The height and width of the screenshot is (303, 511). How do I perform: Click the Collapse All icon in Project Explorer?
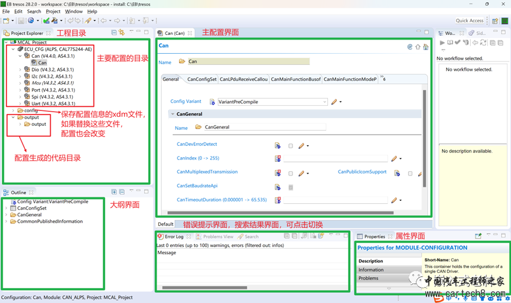coord(113,32)
